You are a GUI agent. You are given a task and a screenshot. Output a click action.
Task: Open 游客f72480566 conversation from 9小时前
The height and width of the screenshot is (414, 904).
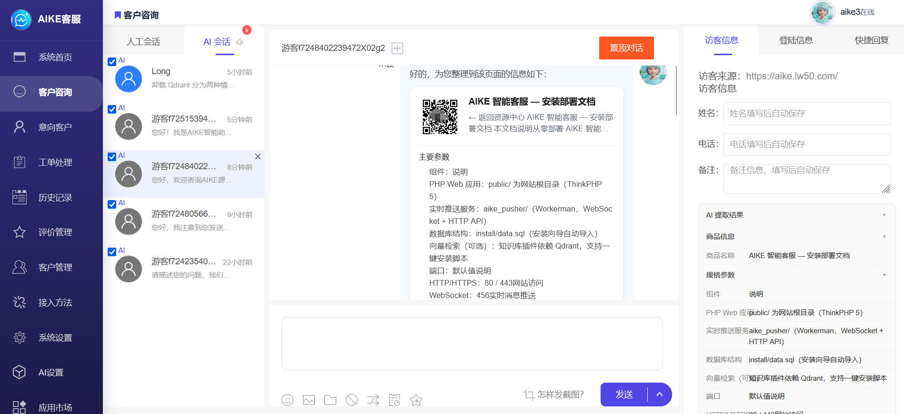point(184,221)
